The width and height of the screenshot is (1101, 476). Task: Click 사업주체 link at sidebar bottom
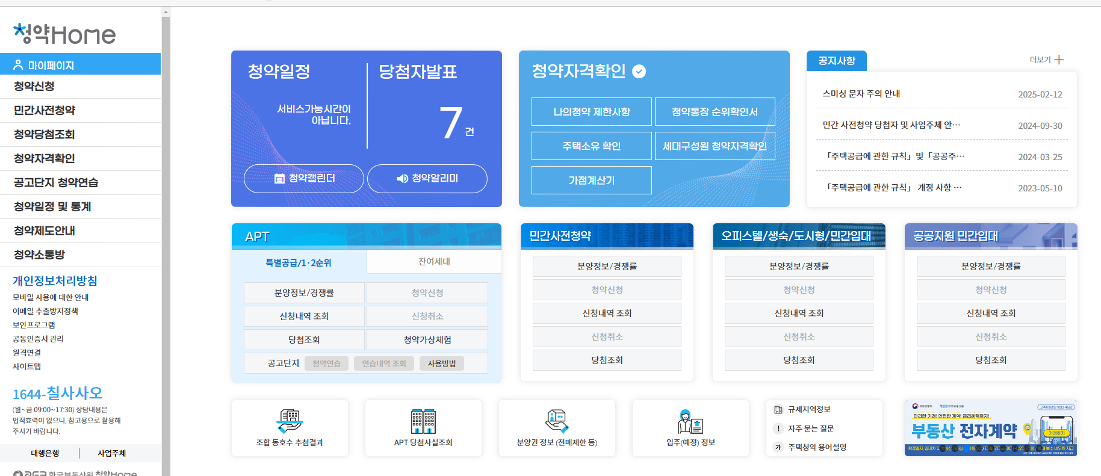click(112, 454)
